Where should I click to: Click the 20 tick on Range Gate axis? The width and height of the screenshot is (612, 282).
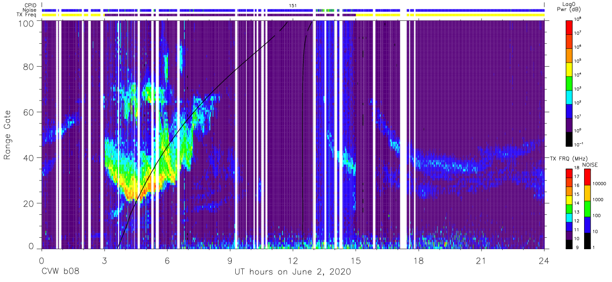[28, 203]
